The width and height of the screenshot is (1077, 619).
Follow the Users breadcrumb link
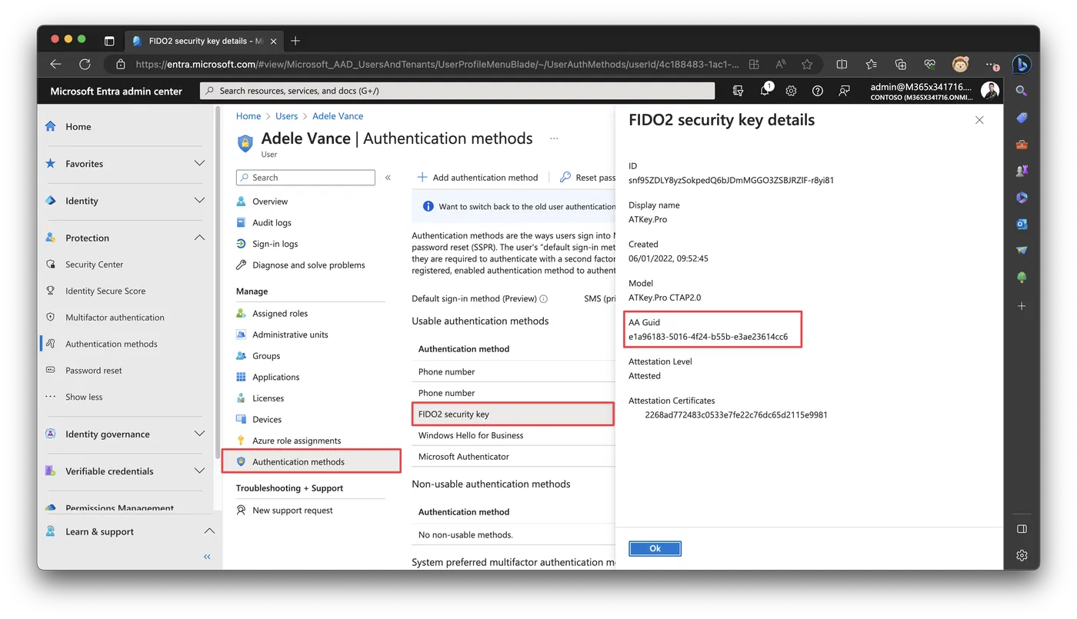click(286, 116)
